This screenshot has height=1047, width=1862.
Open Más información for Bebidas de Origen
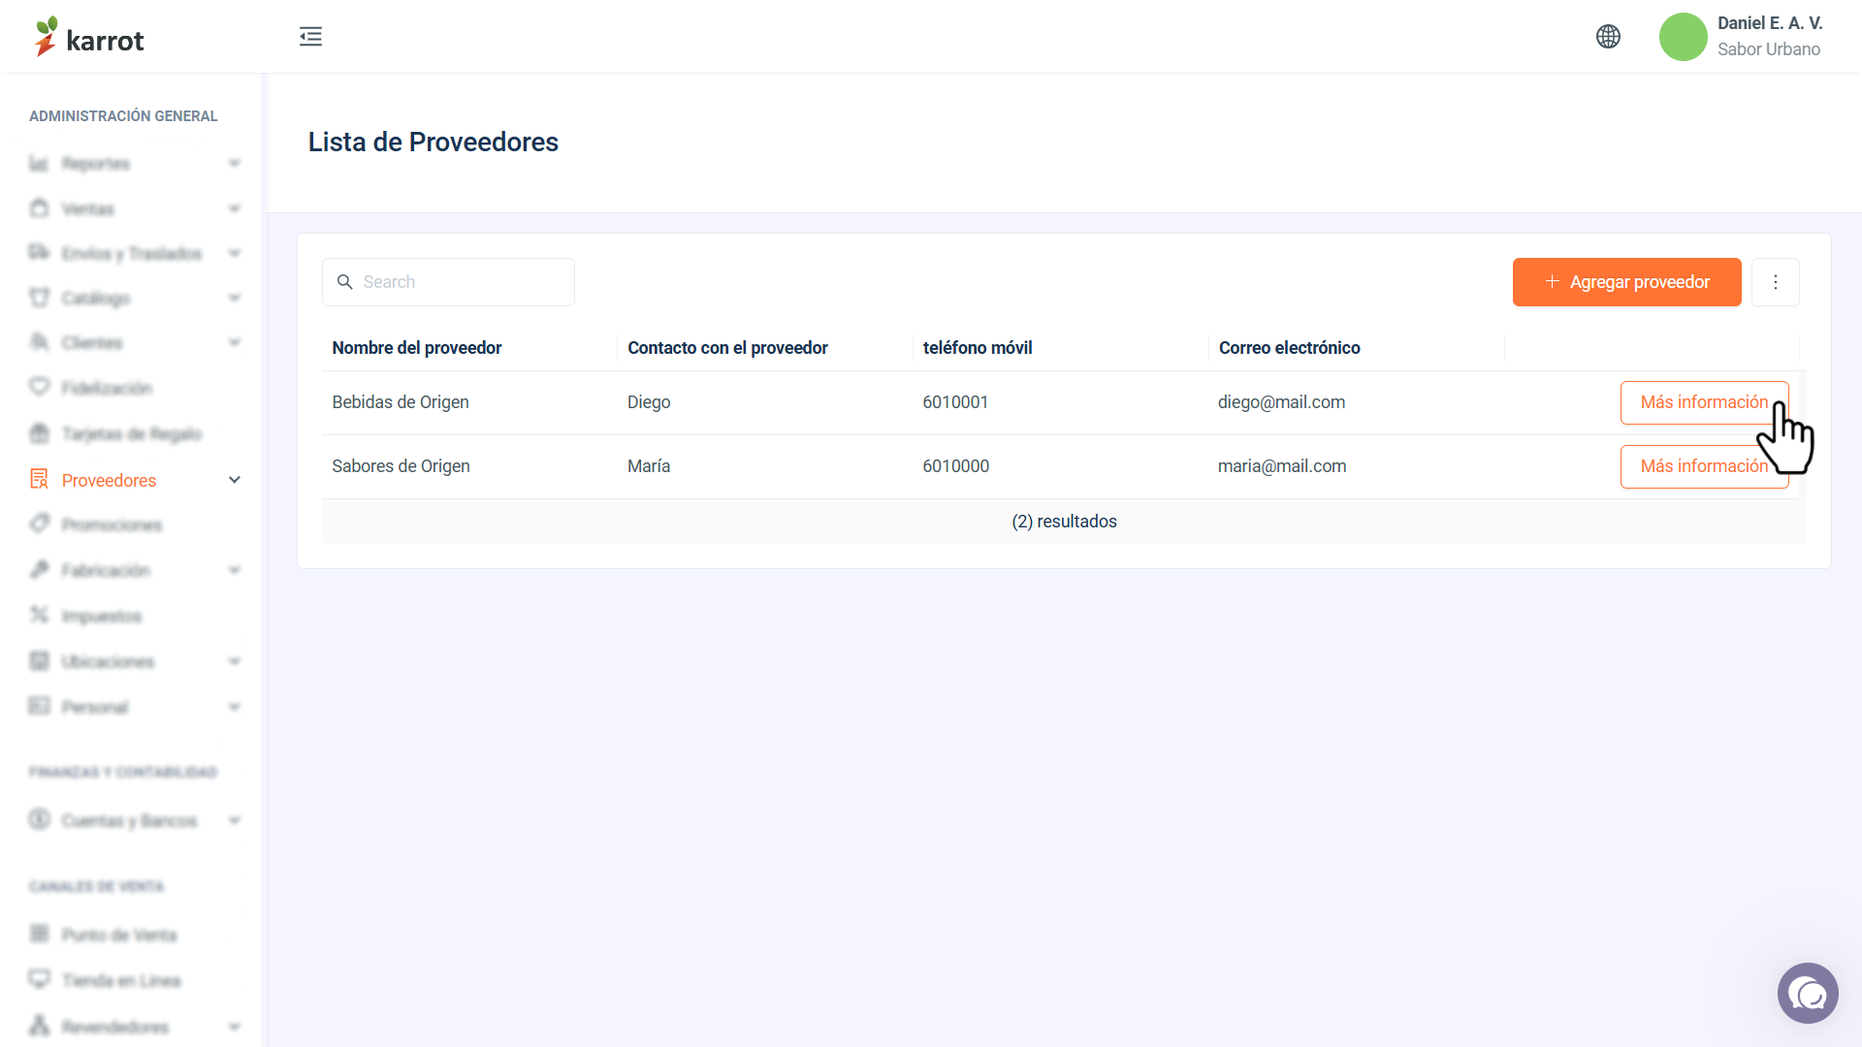pos(1704,402)
